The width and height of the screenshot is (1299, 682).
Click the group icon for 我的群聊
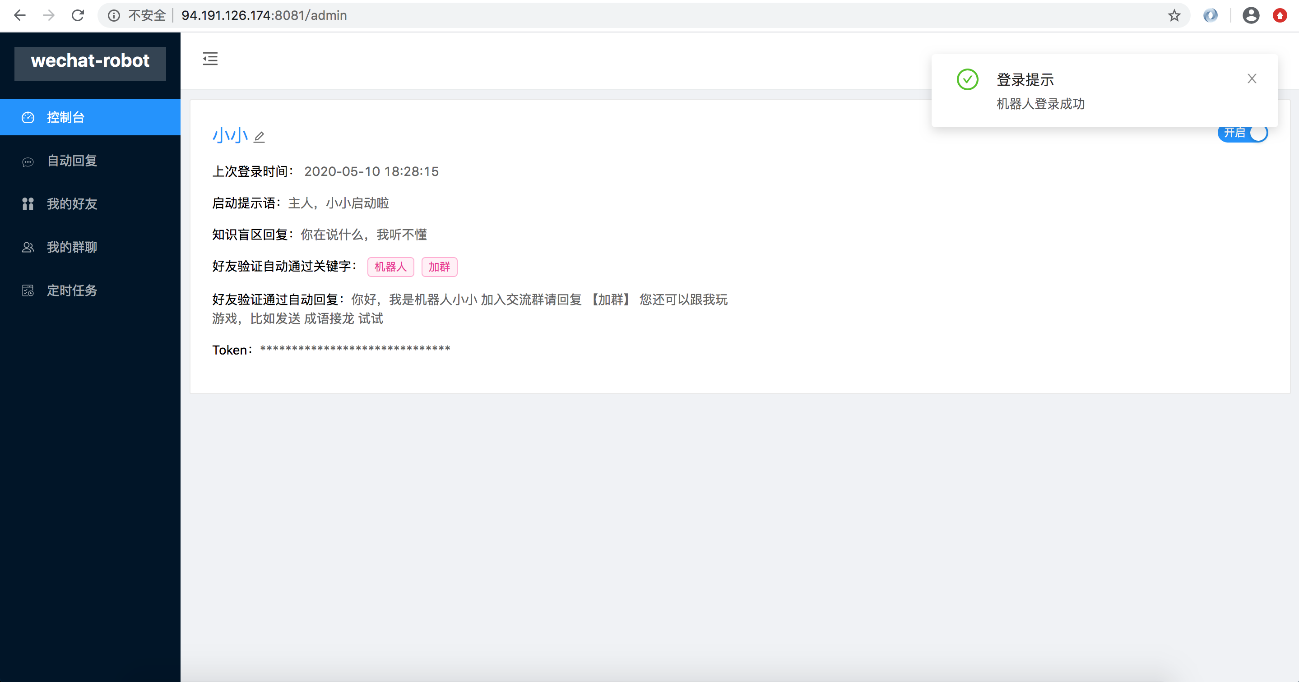click(x=28, y=248)
